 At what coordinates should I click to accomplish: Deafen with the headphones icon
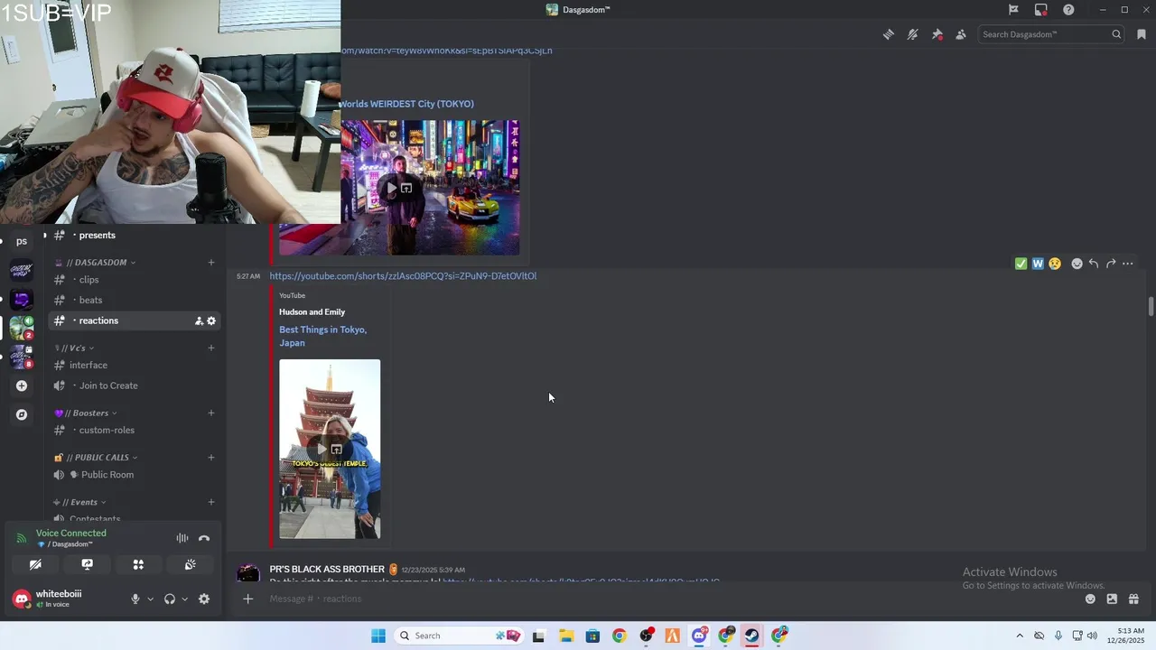pos(170,599)
